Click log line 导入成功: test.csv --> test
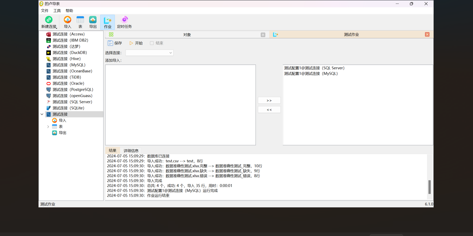 155,161
